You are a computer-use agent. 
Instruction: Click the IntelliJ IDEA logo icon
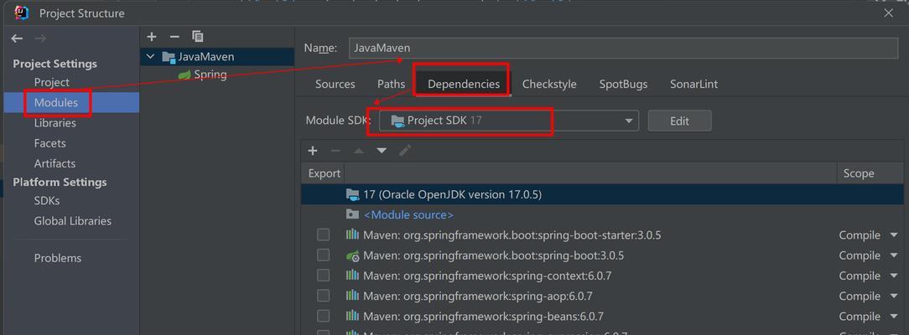point(22,13)
